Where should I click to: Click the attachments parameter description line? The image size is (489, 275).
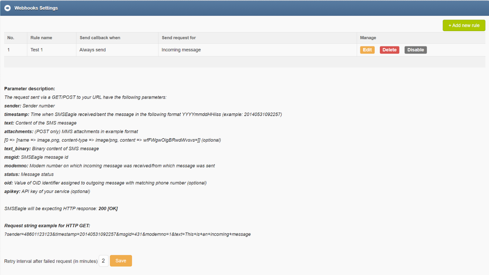pyautogui.click(x=71, y=132)
